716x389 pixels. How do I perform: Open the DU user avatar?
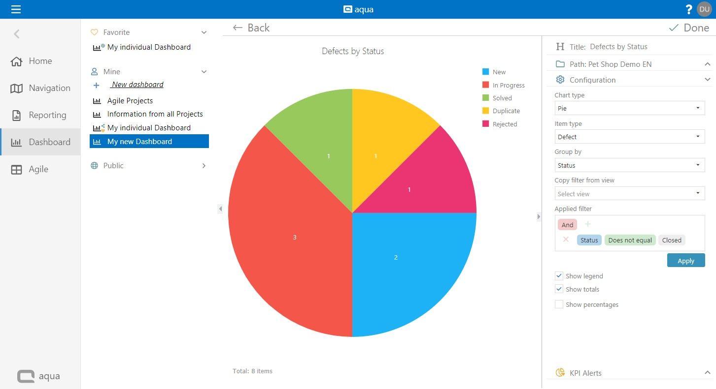tap(704, 9)
